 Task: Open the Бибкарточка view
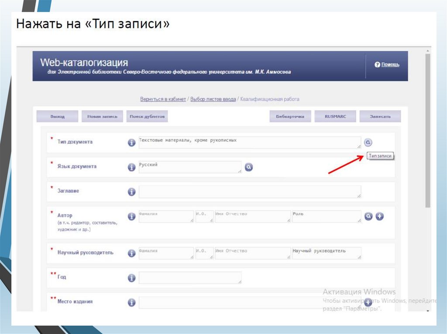pyautogui.click(x=290, y=117)
